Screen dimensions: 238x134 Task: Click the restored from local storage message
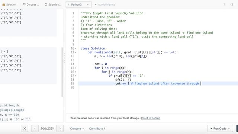coord(105,118)
